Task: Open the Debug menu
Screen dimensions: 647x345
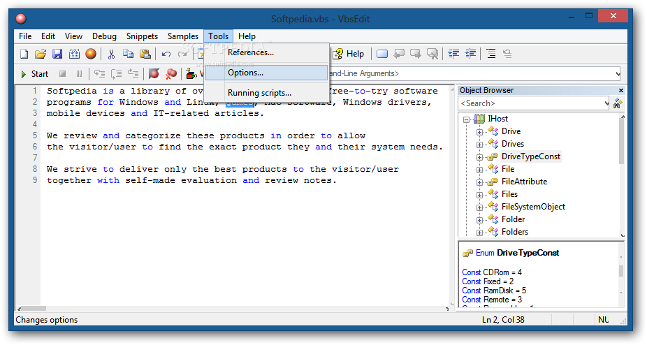Action: pos(104,36)
